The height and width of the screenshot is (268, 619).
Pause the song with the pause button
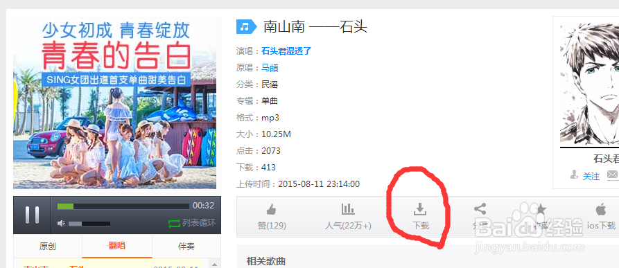32,215
